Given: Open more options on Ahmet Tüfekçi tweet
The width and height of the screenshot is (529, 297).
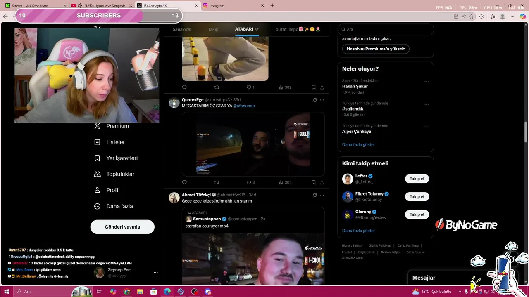Looking at the screenshot, I should click(x=322, y=195).
